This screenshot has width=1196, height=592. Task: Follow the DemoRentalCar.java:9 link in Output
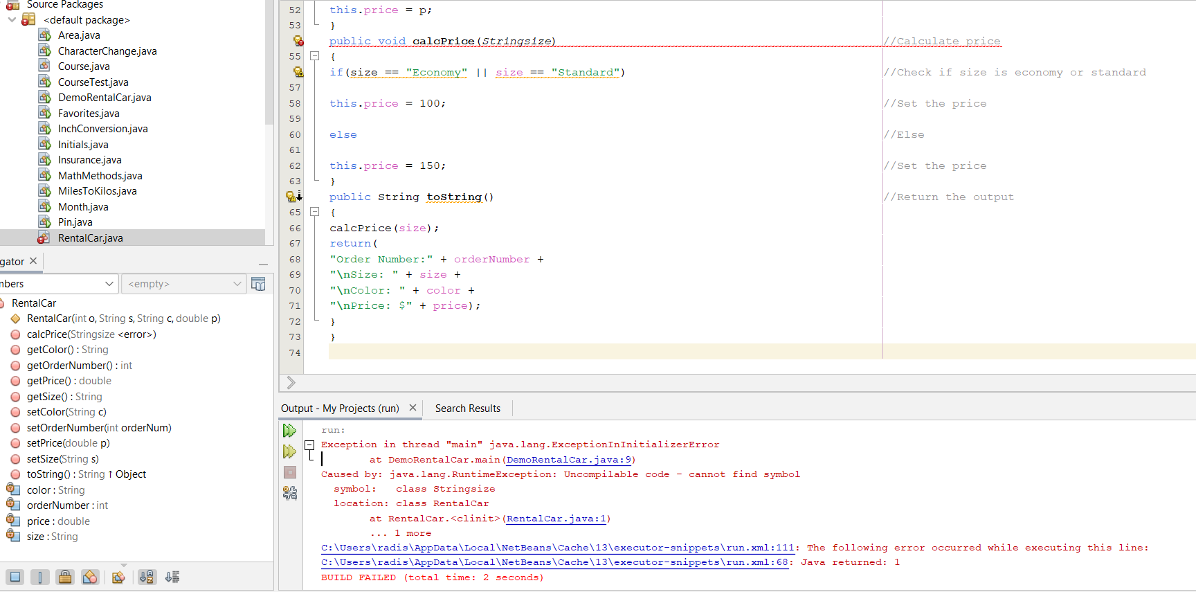pos(568,460)
